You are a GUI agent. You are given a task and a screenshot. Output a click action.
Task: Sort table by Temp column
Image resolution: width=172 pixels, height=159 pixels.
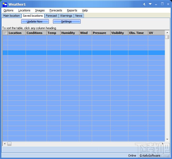tap(53, 33)
